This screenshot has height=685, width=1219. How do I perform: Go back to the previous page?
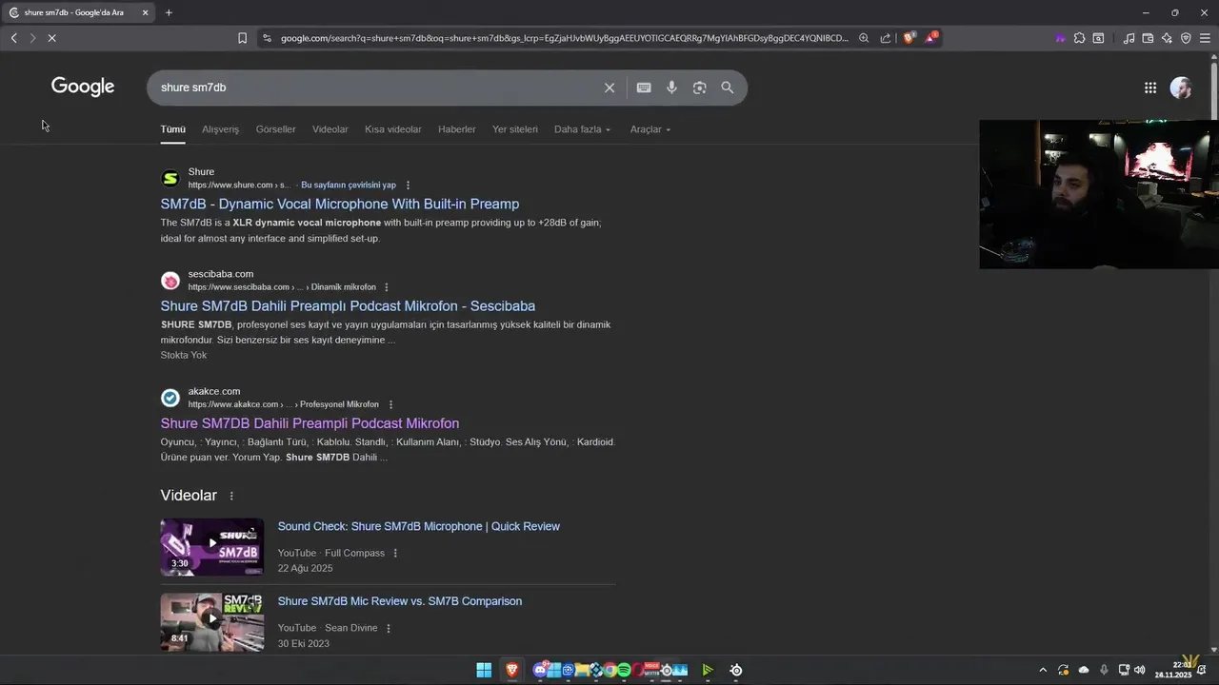point(14,38)
